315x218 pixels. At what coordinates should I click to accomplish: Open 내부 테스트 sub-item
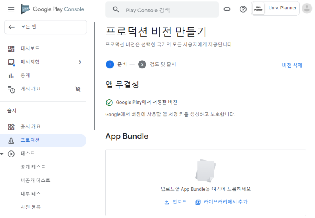pos(33,194)
